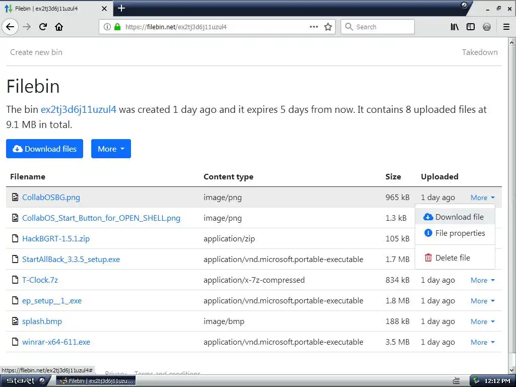Open the Start menu
Image resolution: width=516 pixels, height=387 pixels.
tap(26, 381)
